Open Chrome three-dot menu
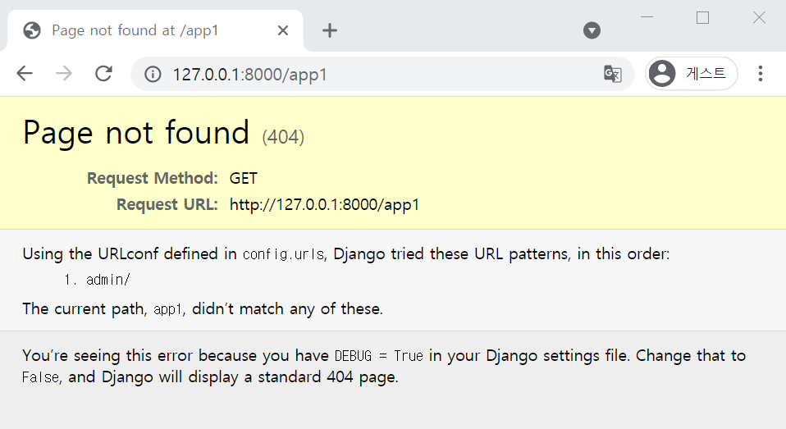The image size is (786, 429). coord(761,74)
